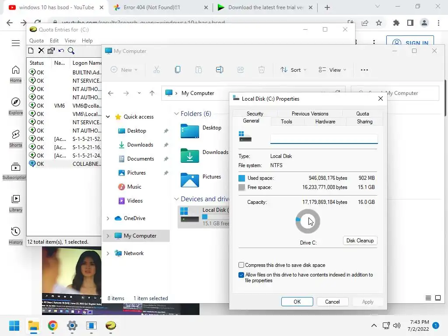Click Explorer back arrow

click(111, 93)
